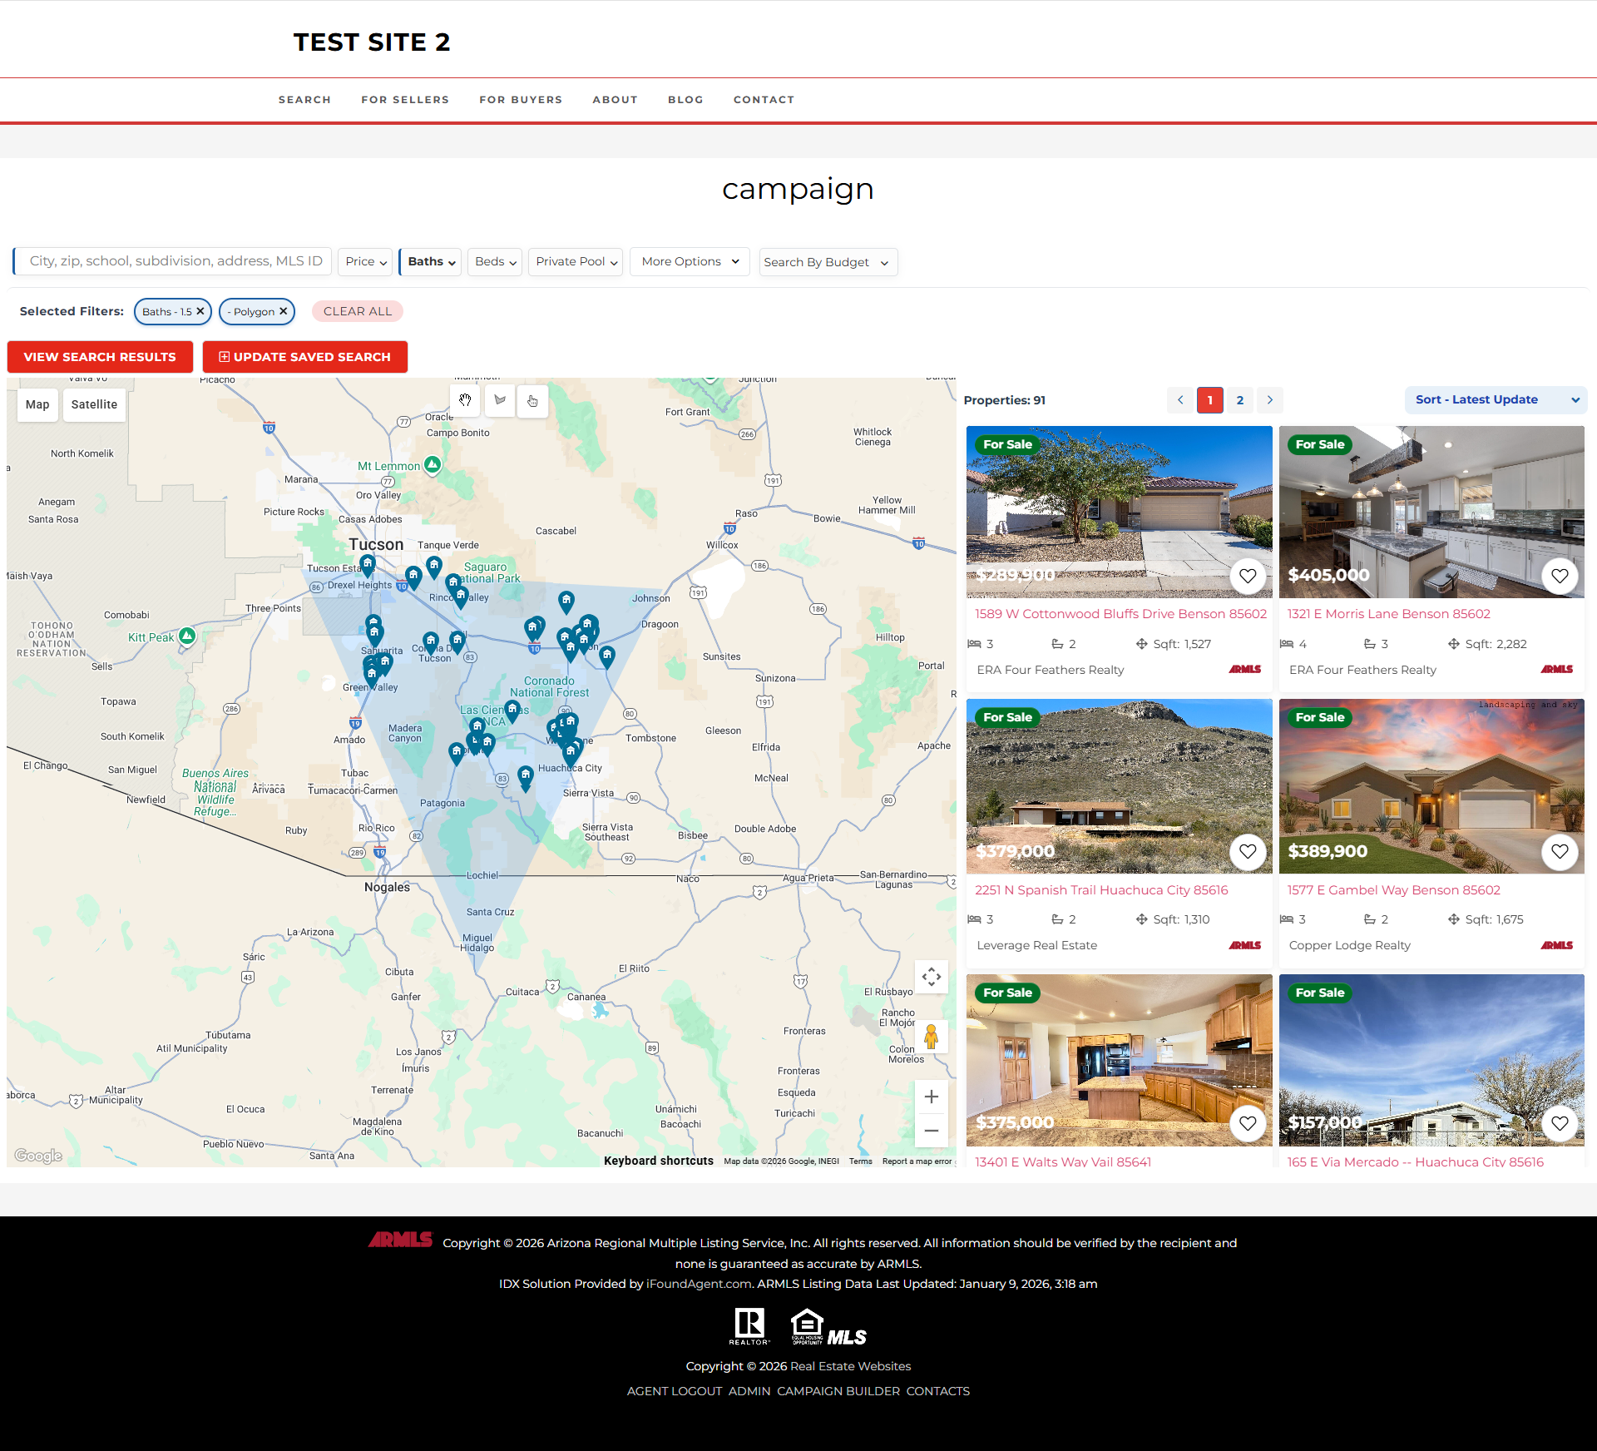Go to the Contact page
The image size is (1597, 1451).
point(764,100)
